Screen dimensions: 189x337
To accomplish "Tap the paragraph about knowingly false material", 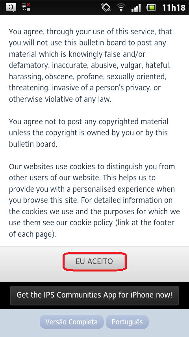I will (90, 66).
